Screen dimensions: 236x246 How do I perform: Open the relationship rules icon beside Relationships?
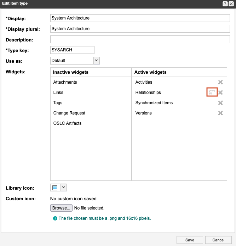tap(212, 92)
